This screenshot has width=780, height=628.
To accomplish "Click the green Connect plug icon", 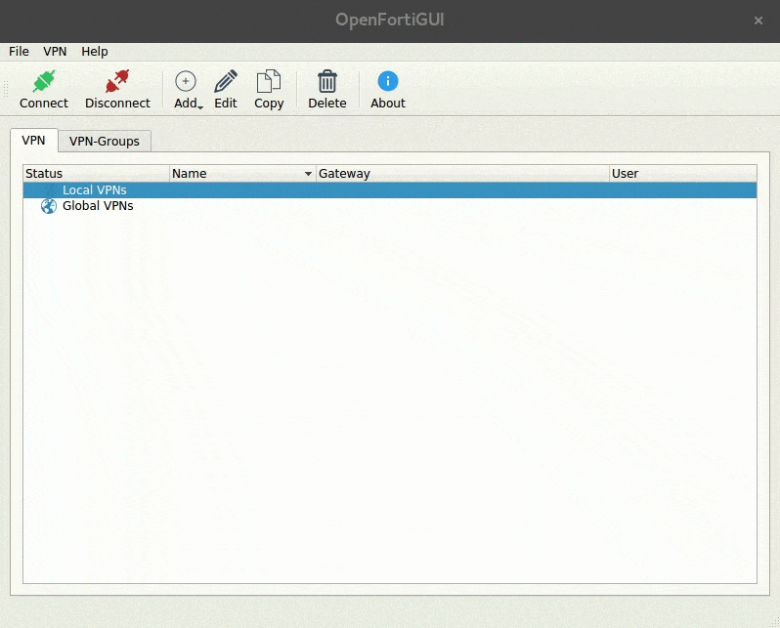I will [x=44, y=81].
